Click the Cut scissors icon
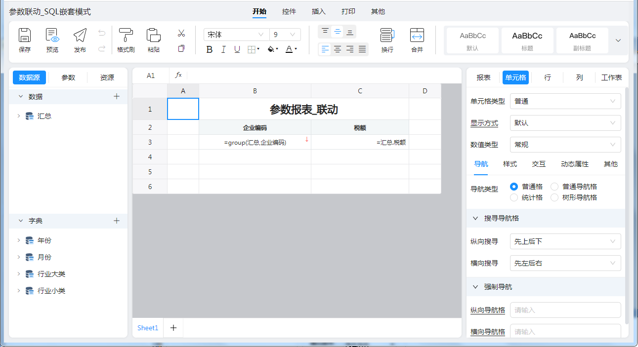This screenshot has height=347, width=638. (181, 34)
